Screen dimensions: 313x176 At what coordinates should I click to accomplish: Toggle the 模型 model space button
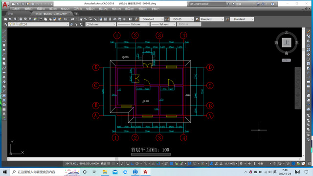[103, 164]
